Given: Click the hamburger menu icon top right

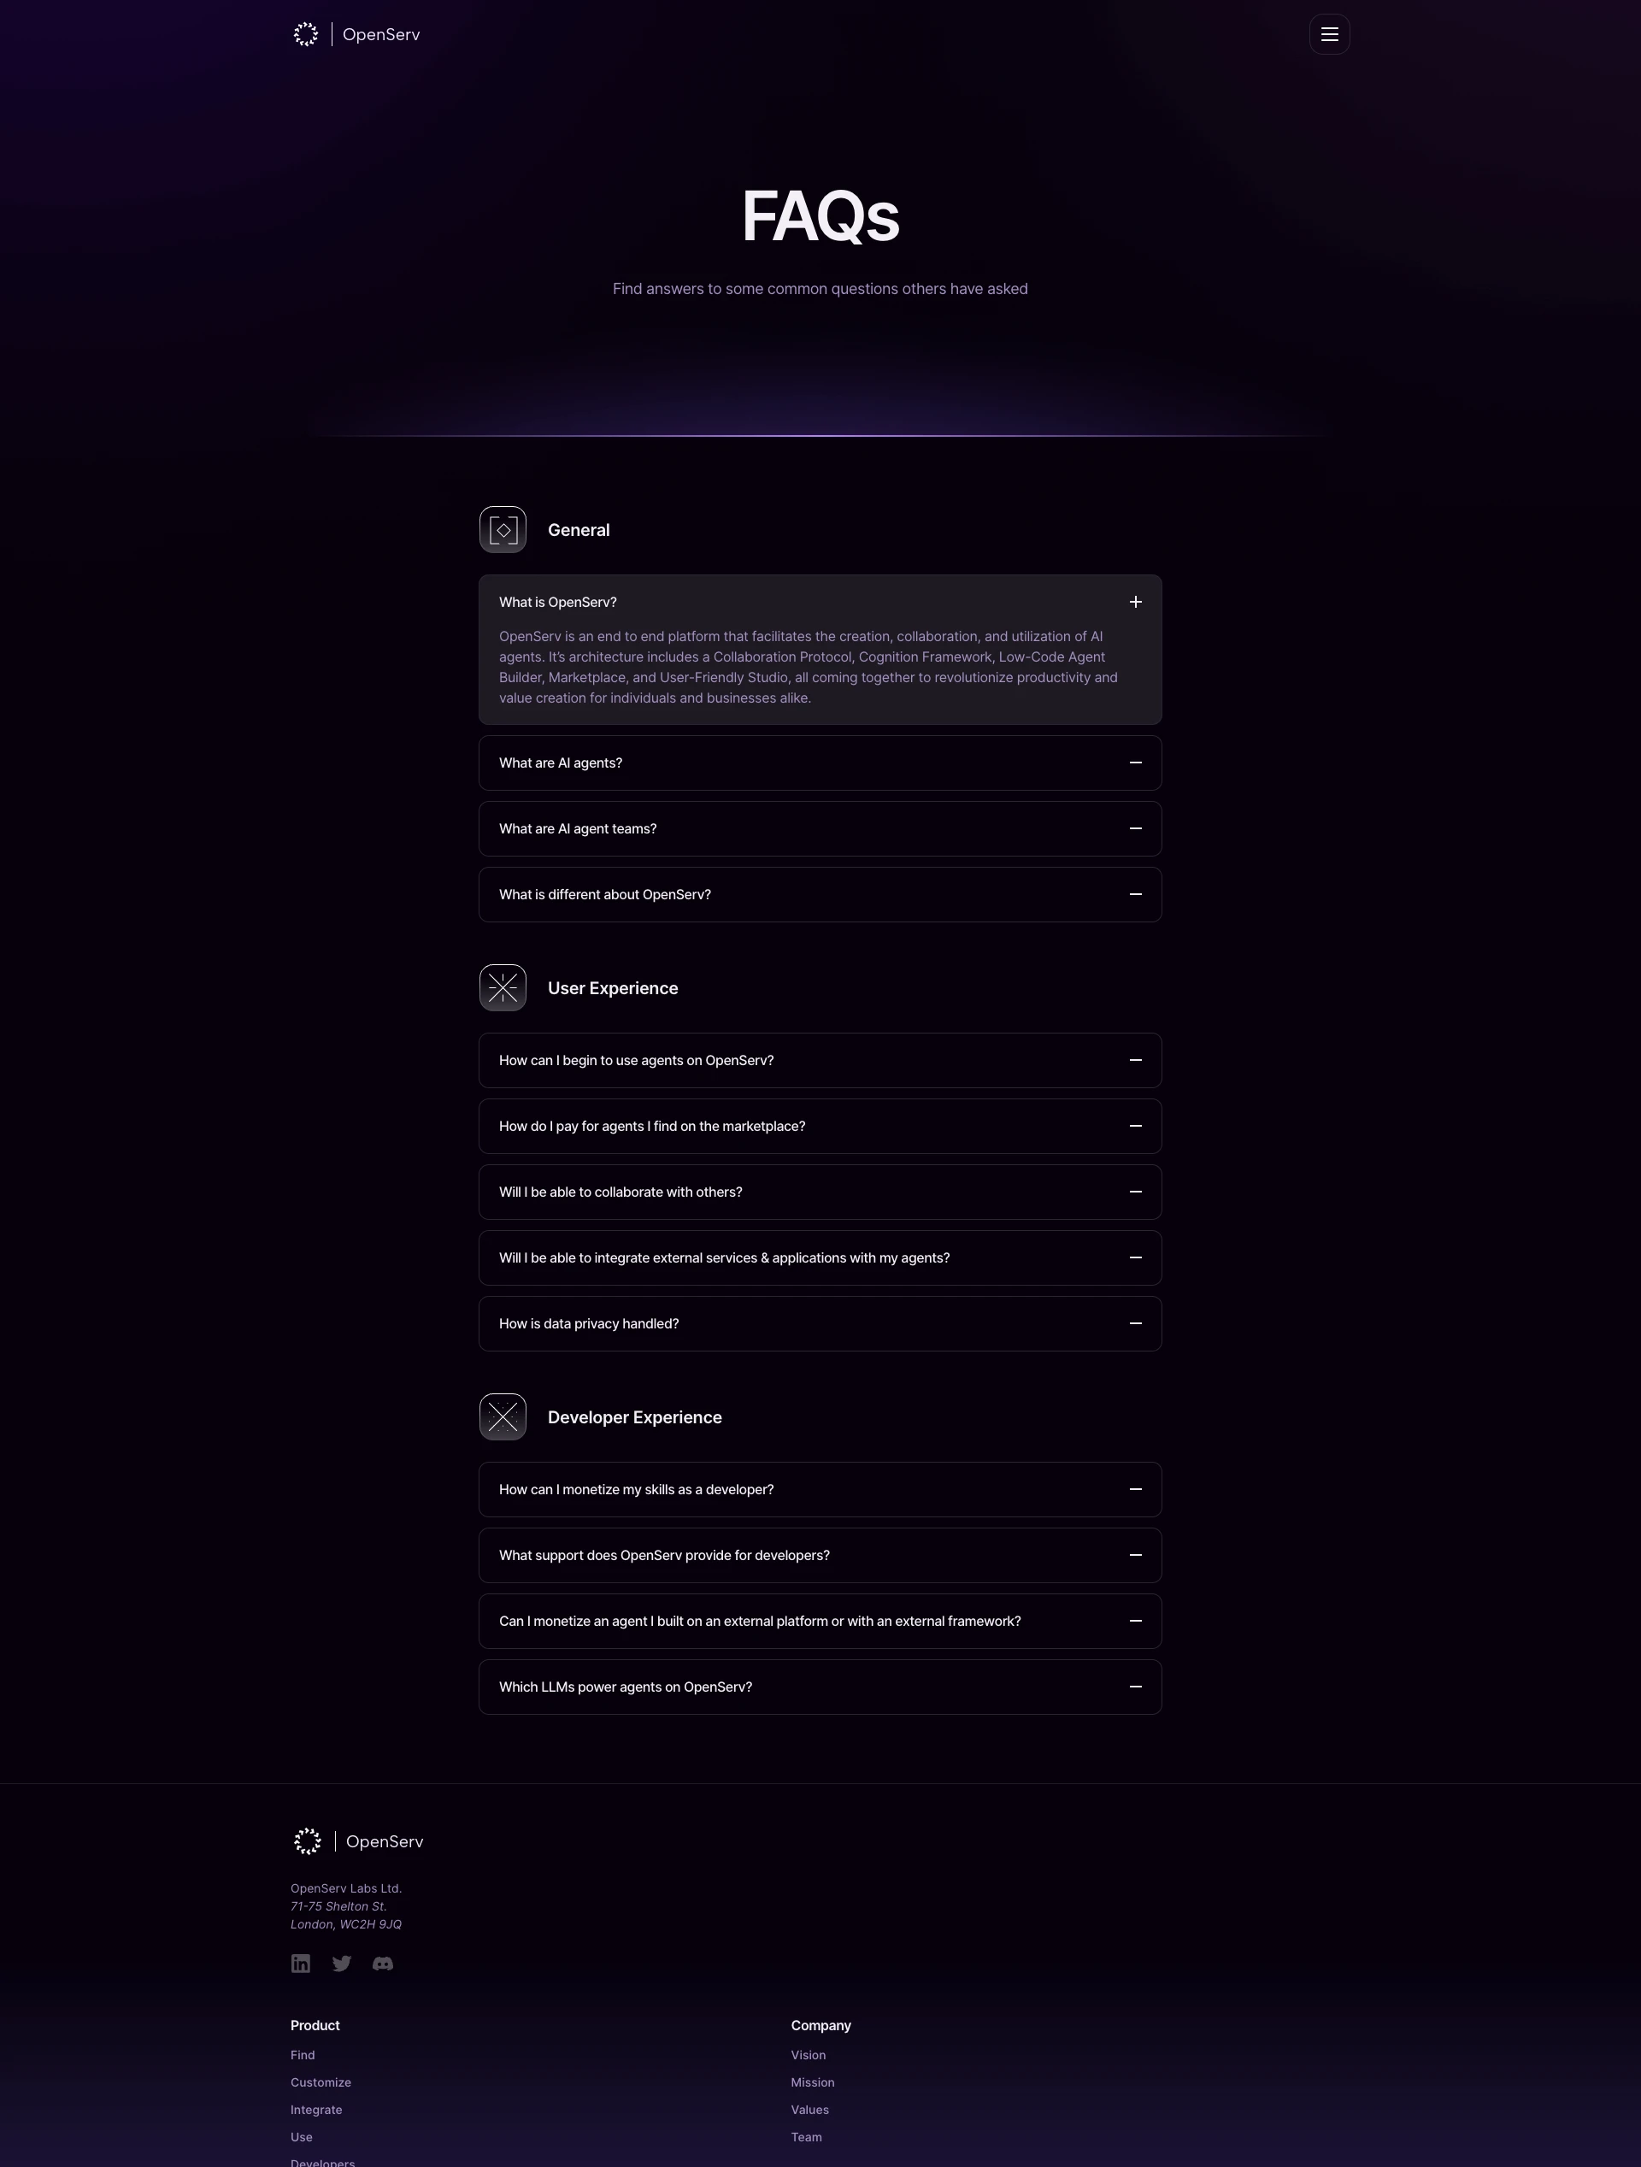Looking at the screenshot, I should 1329,34.
